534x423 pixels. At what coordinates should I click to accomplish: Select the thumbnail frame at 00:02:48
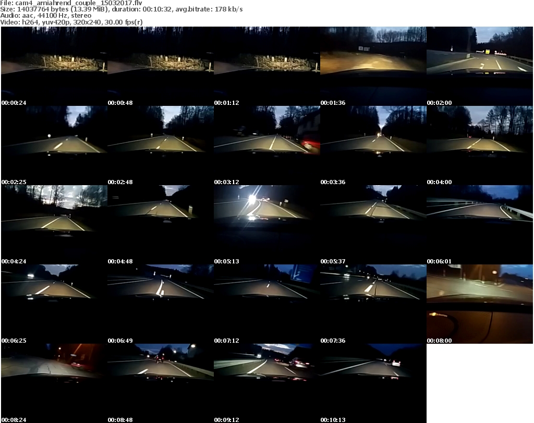point(161,146)
